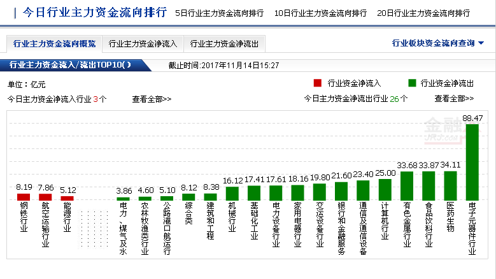Click the value label 25.00
The height and width of the screenshot is (279, 496).
point(385,173)
